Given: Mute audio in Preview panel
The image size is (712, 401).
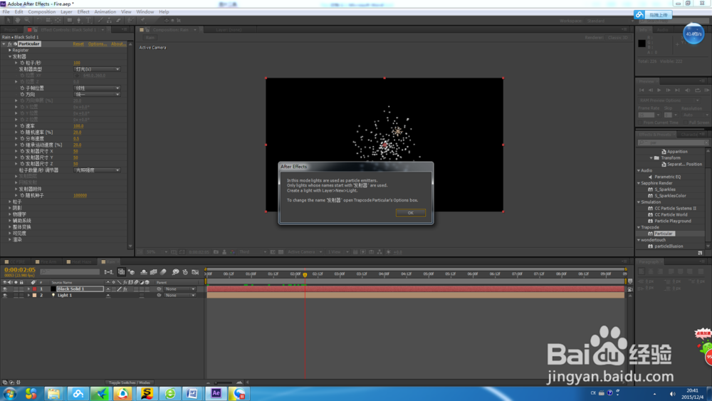Looking at the screenshot, I should [x=688, y=90].
